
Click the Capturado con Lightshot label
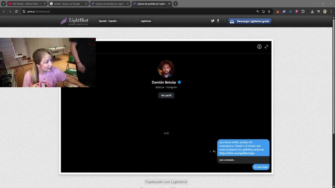[x=166, y=182]
